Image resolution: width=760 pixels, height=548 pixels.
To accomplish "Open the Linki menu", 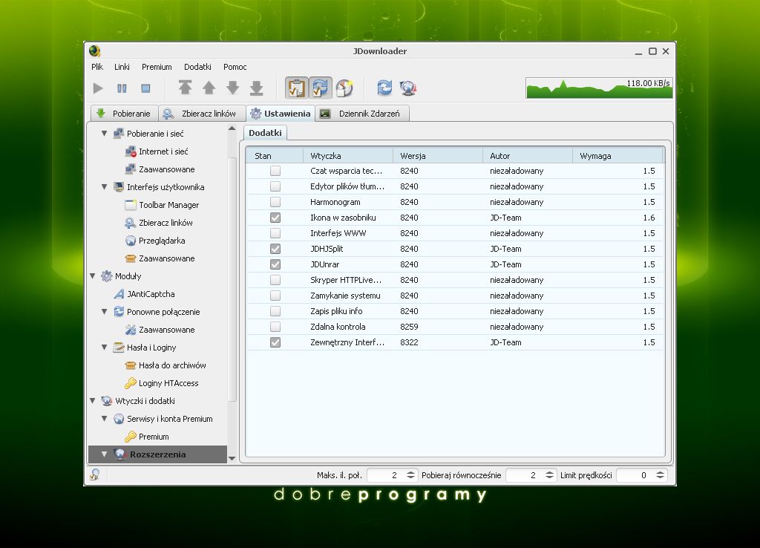I will [x=122, y=67].
